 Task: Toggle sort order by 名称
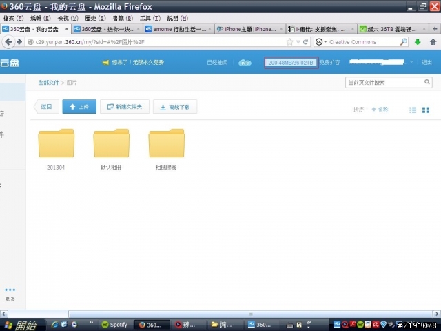point(380,110)
